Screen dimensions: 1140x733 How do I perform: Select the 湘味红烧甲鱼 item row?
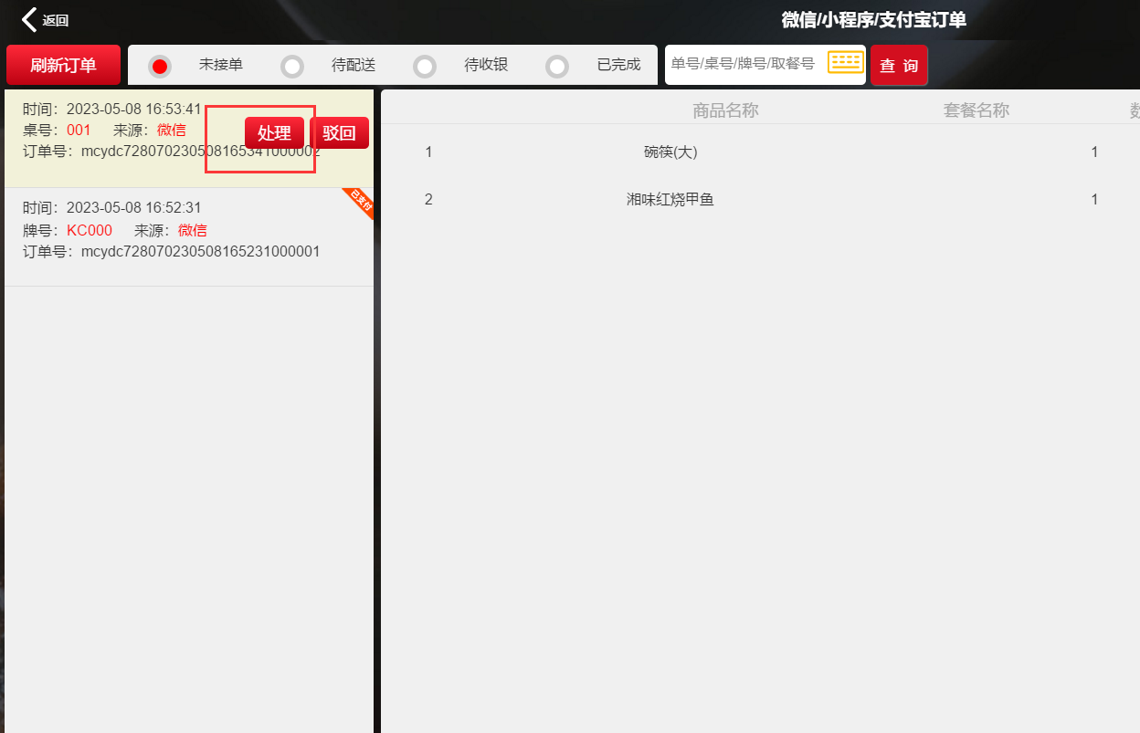pos(670,199)
